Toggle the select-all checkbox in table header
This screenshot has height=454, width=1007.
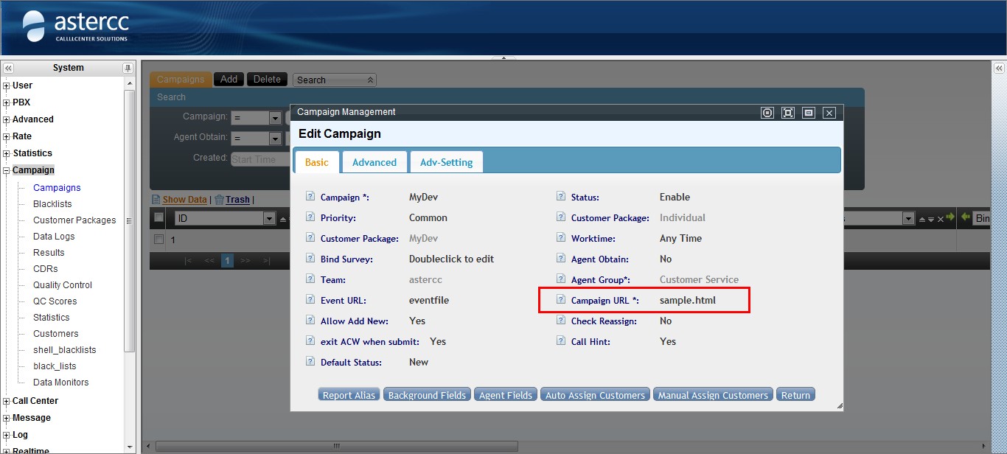point(158,217)
